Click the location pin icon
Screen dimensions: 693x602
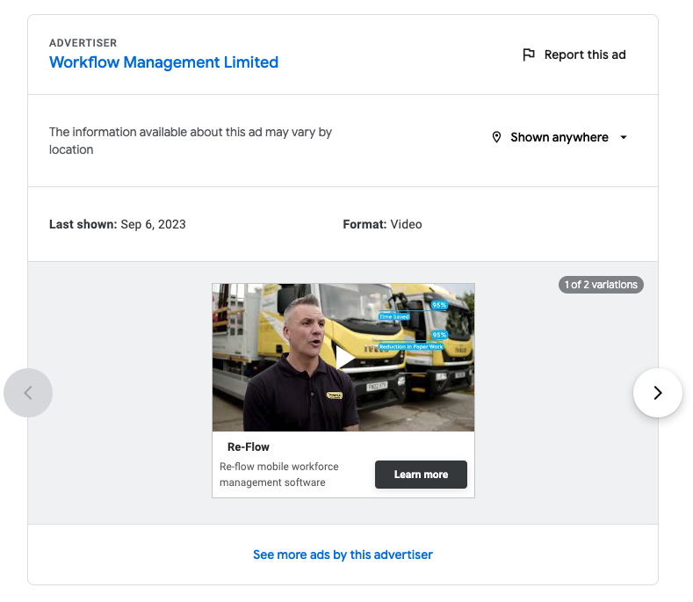pos(496,137)
